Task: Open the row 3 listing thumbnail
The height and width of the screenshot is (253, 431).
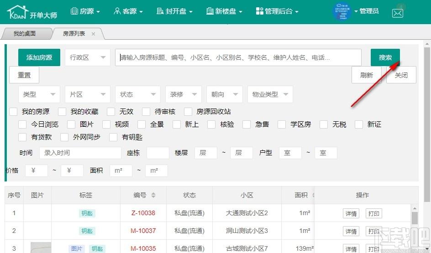Action: 41,248
